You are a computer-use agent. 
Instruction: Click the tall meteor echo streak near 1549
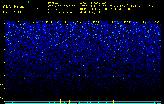(x=138, y=76)
